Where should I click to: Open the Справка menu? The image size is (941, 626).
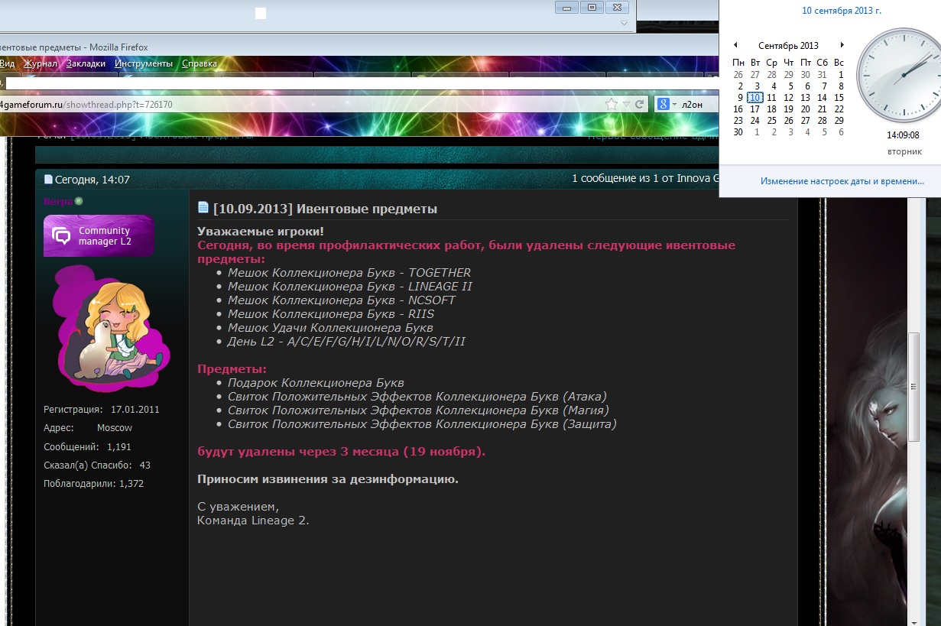point(200,63)
